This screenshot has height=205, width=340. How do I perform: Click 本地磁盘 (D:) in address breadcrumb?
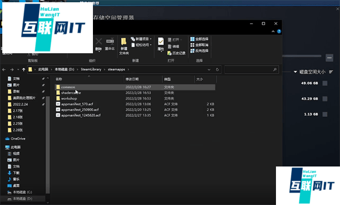tap(65, 69)
